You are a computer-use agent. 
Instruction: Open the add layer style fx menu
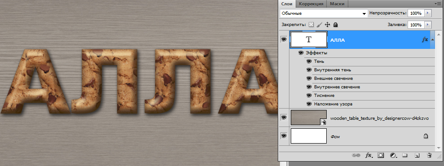click(369, 155)
